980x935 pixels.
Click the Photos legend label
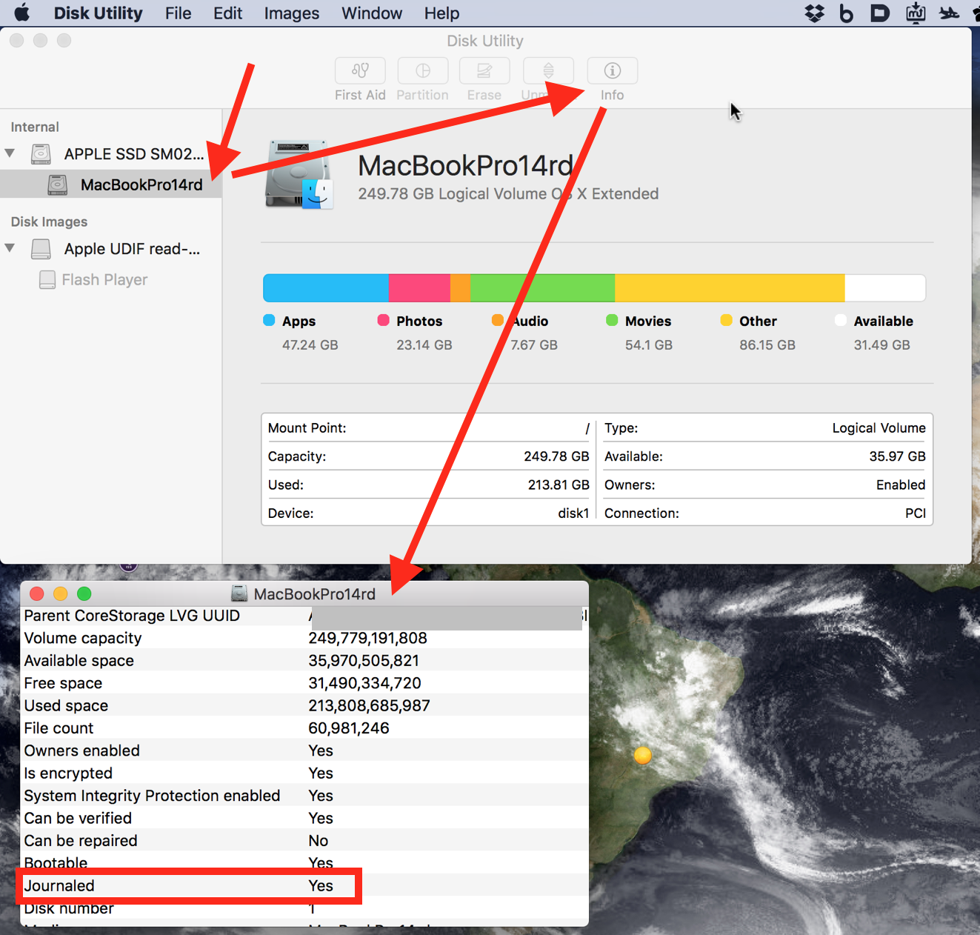419,321
